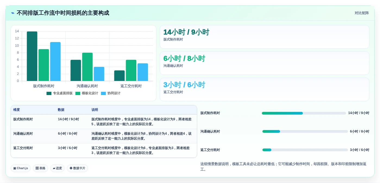The height and width of the screenshot is (183, 380).
Task: Select the 进度 chip
Action: [57, 168]
